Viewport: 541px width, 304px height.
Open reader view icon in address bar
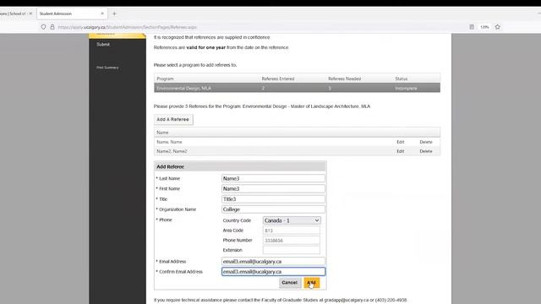[472, 27]
